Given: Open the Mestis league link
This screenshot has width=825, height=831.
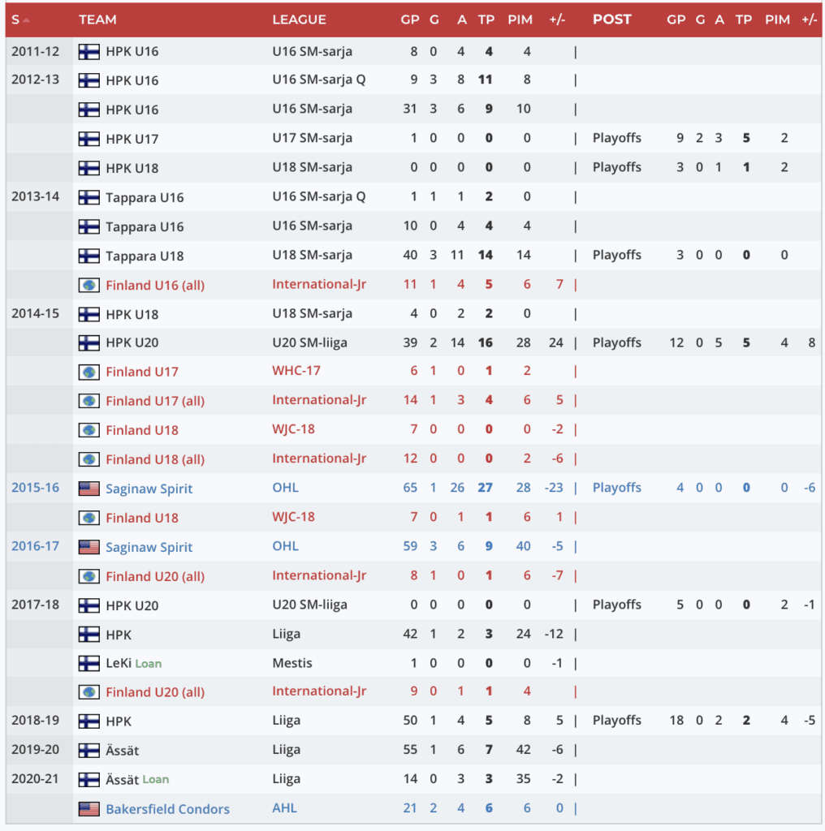Looking at the screenshot, I should tap(292, 663).
